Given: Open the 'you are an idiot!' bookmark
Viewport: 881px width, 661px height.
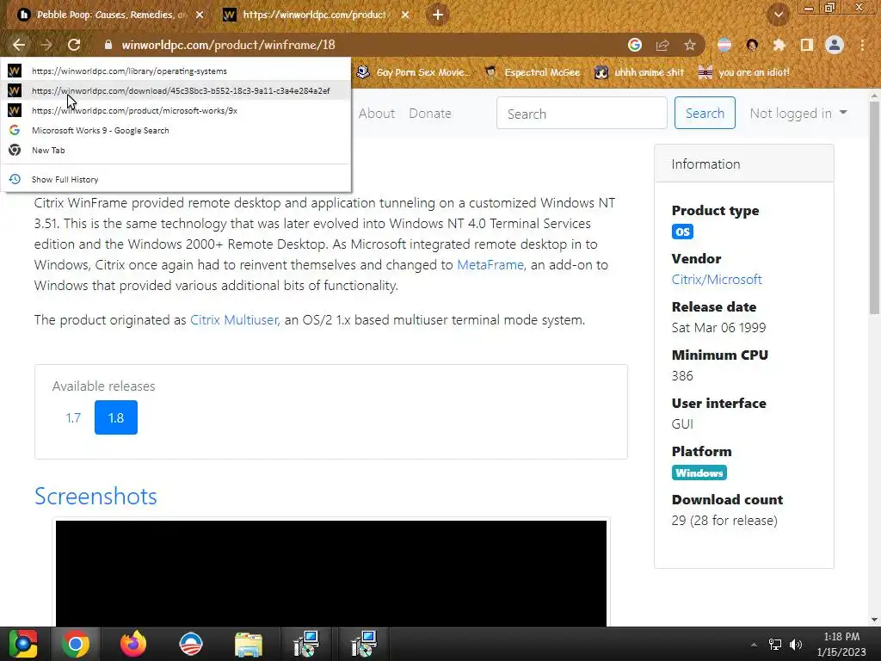Looking at the screenshot, I should click(744, 72).
